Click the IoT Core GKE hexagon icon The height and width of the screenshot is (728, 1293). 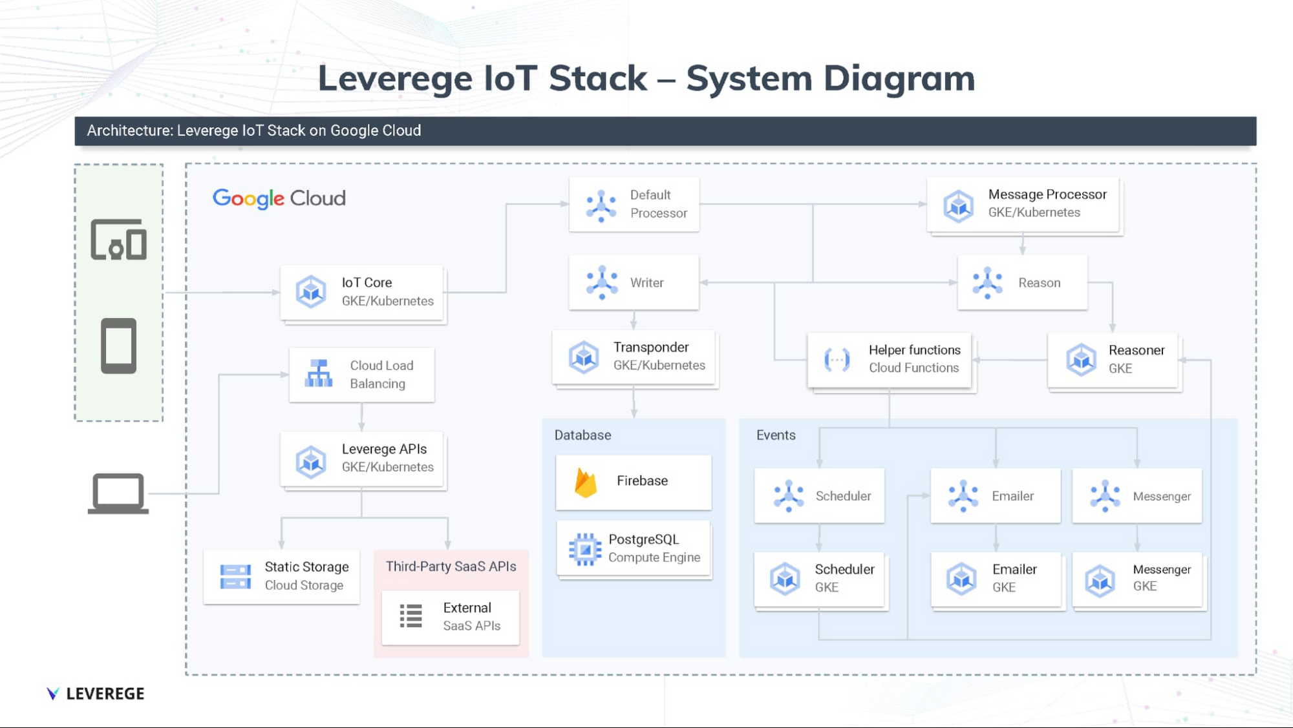pos(311,292)
